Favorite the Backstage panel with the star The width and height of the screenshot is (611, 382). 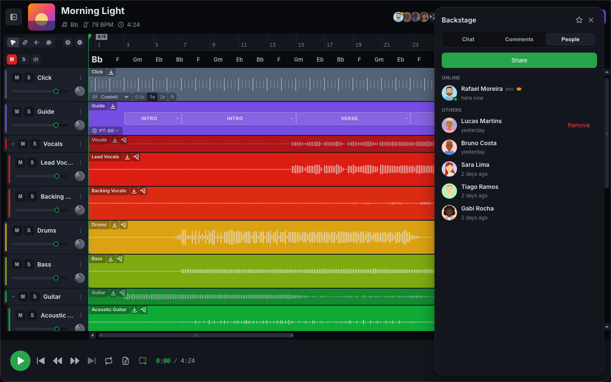coord(579,20)
